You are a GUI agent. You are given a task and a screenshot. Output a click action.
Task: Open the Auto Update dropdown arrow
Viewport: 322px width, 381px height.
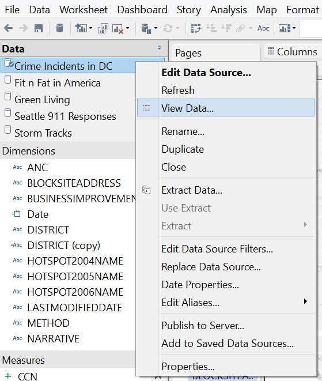pyautogui.click(x=156, y=28)
